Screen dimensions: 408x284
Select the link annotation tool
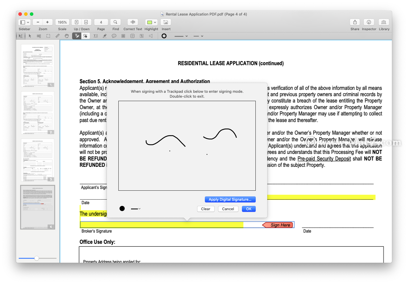pyautogui.click(x=142, y=36)
